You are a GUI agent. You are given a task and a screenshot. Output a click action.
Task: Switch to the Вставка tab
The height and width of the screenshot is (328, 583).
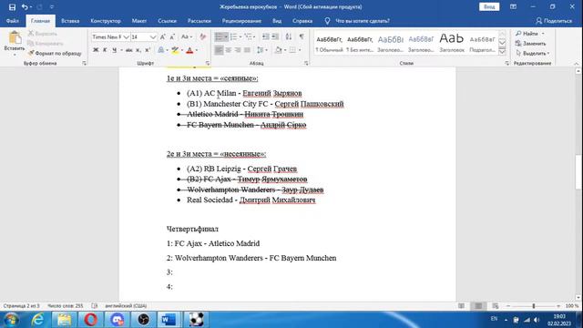[70, 21]
